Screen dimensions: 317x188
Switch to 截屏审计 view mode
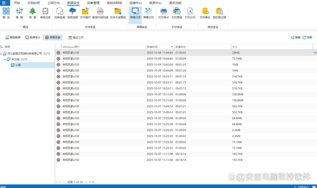pos(33,38)
